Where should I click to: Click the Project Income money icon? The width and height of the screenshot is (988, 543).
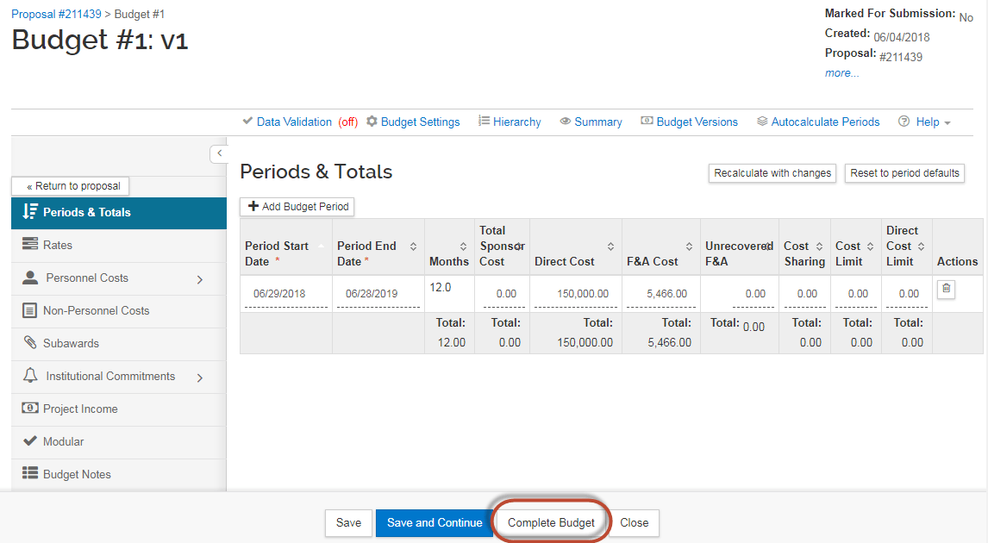29,409
